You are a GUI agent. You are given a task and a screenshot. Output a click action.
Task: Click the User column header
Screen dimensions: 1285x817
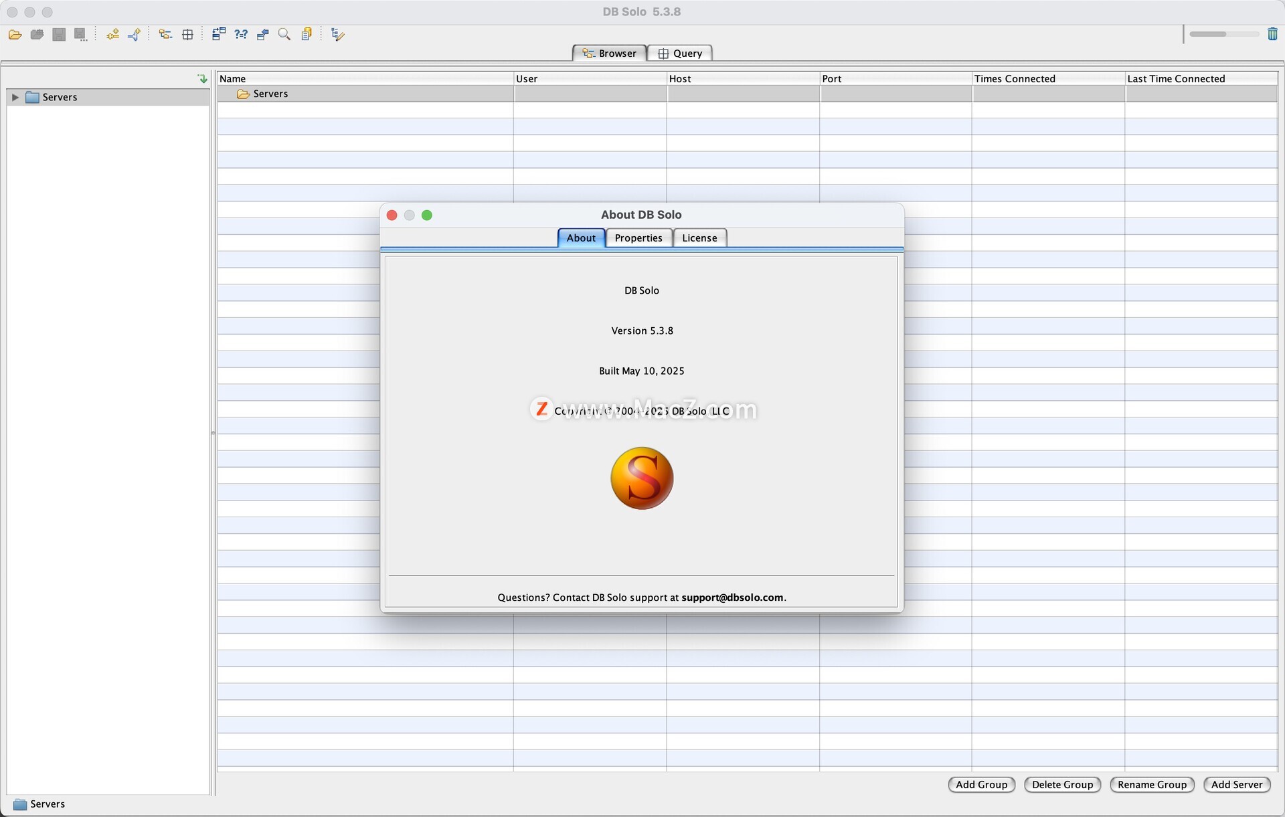click(x=590, y=79)
